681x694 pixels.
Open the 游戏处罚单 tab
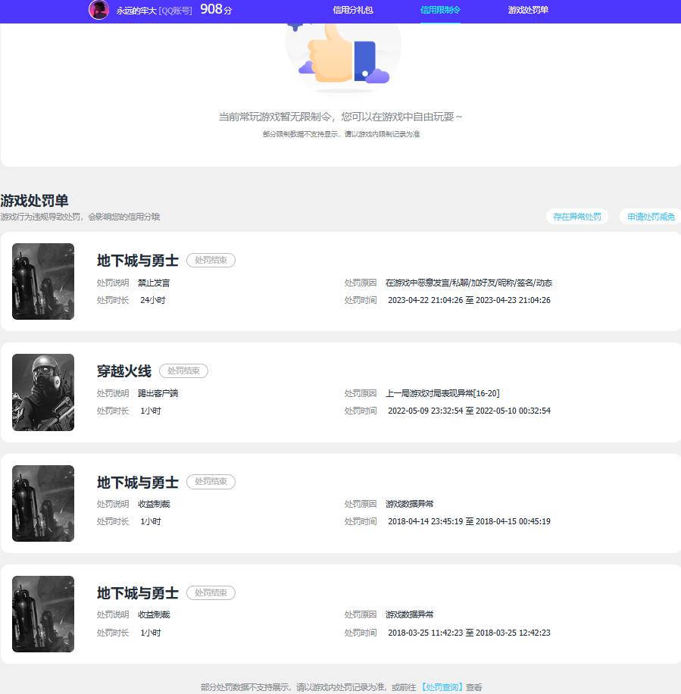point(527,11)
